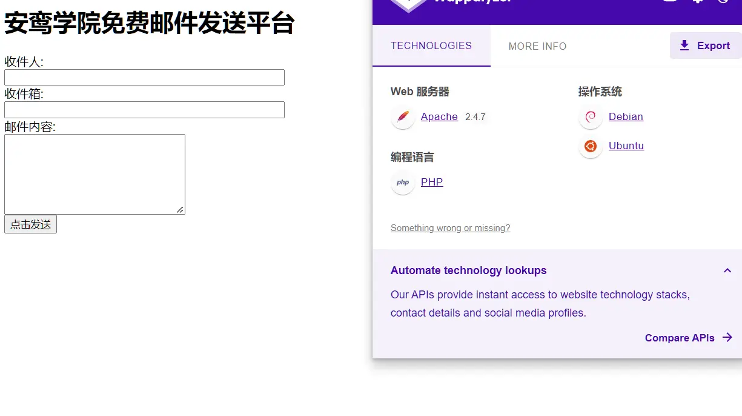Viewport: 742px width, 416px height.
Task: Click "Something wrong or missing?" link
Action: click(x=450, y=228)
